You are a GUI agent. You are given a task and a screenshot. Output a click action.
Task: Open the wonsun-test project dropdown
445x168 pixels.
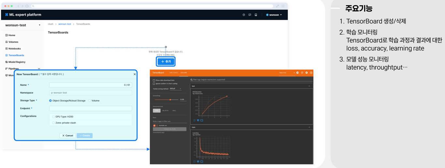(40, 25)
